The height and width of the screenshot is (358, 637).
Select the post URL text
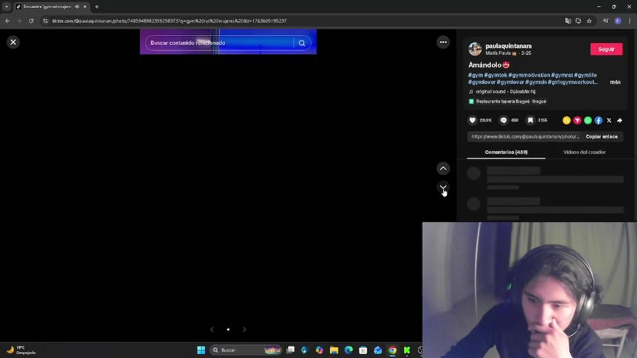(x=525, y=137)
